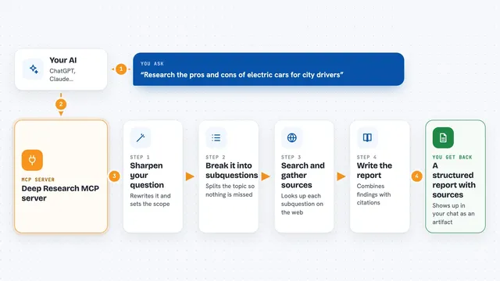Click 'Splits the topic so nothing is missed'
The image size is (500, 281).
coord(230,190)
